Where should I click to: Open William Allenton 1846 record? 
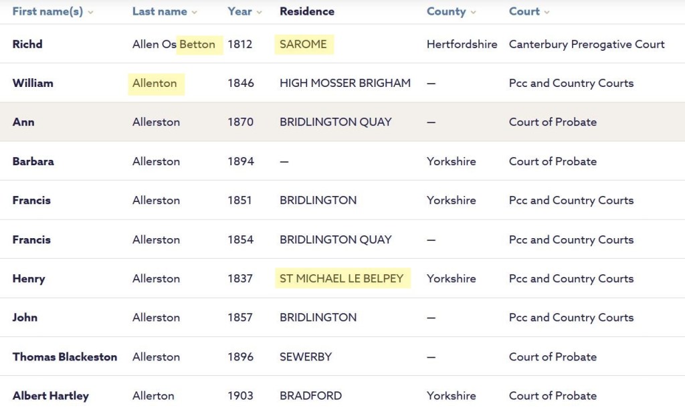click(33, 84)
